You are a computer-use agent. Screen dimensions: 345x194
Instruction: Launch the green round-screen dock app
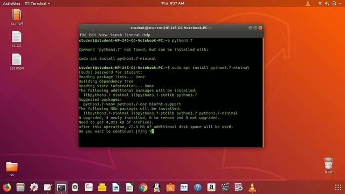click(75, 188)
